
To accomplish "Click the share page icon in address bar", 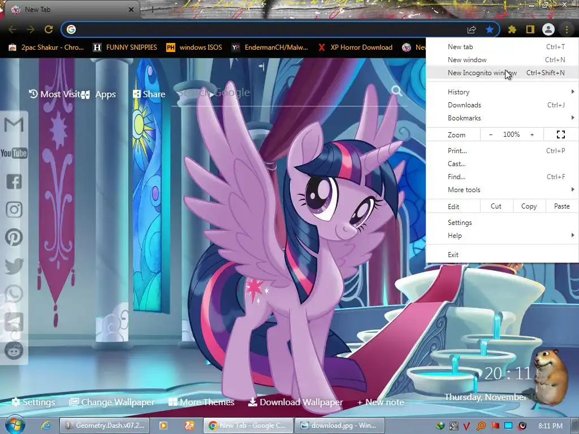I will coord(472,29).
